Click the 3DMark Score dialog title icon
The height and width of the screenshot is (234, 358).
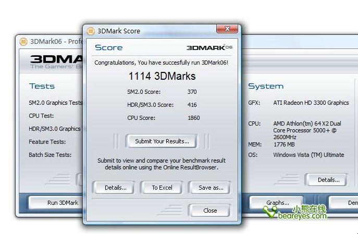click(91, 31)
